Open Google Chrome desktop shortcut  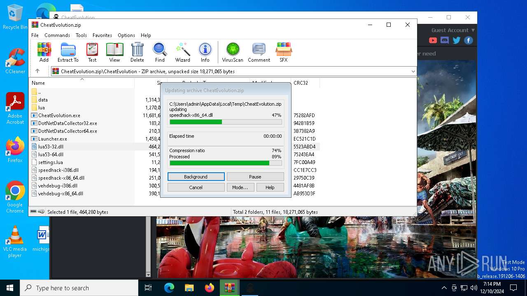[15, 197]
